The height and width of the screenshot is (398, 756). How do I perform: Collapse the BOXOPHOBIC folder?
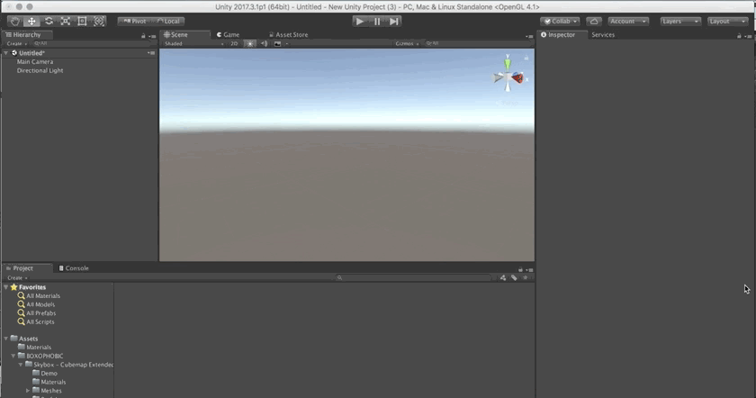pos(13,356)
